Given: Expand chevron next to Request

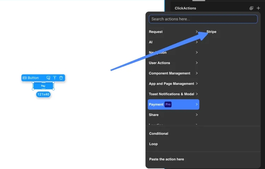Looking at the screenshot, I should [197, 31].
